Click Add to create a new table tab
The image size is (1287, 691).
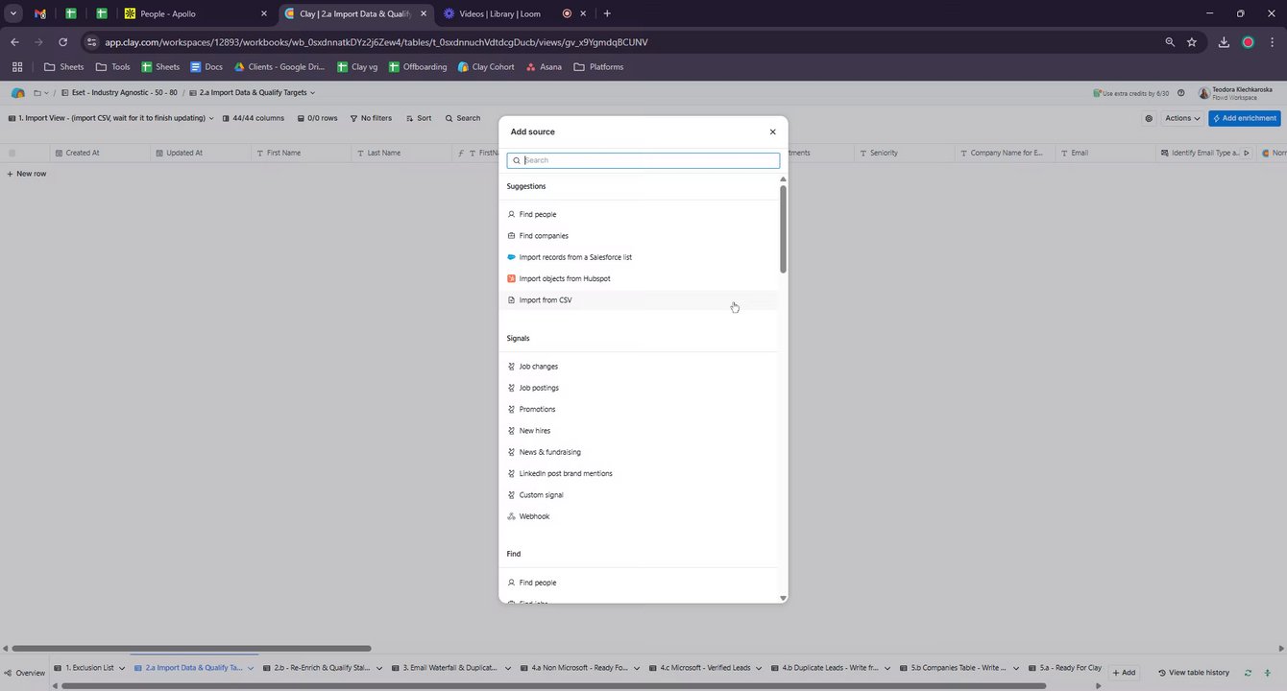tap(1124, 673)
